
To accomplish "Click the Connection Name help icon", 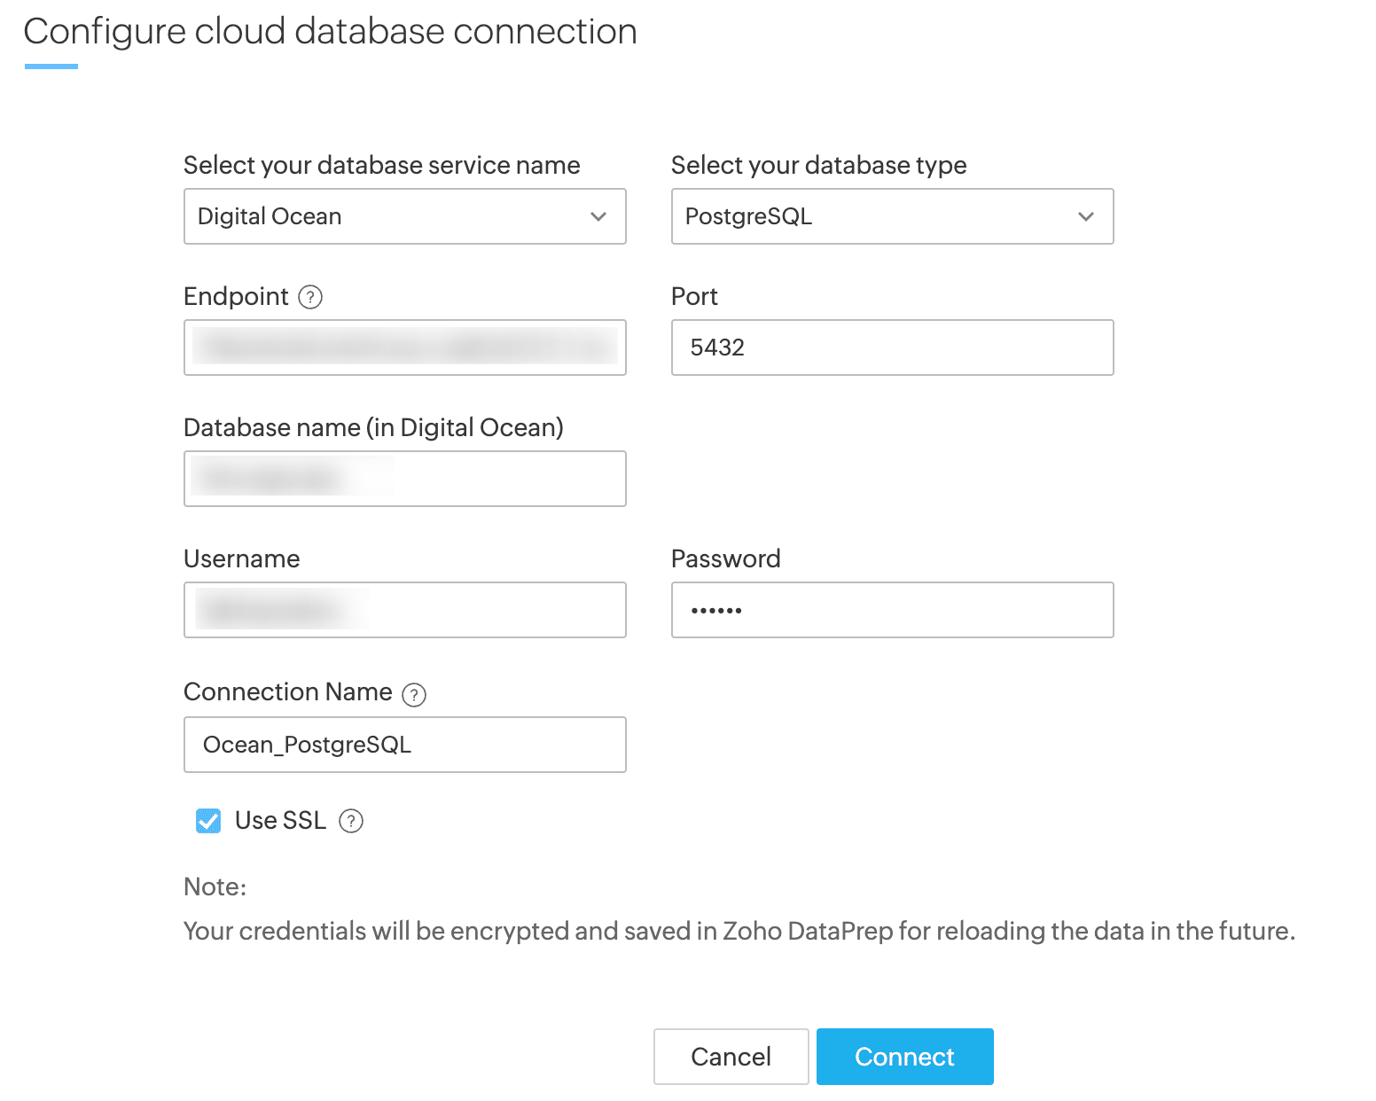I will click(414, 694).
